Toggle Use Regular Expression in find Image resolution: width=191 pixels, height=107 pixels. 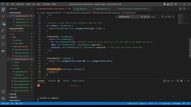[x=148, y=17]
